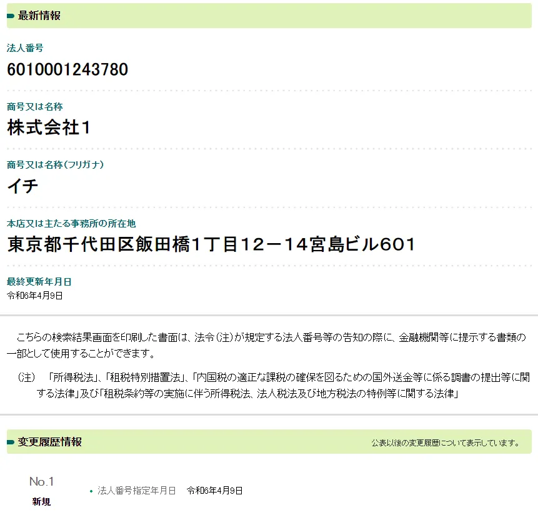Click the last-updated date under 最終更新年月日
Screen dimensions: 538x520
(35, 296)
